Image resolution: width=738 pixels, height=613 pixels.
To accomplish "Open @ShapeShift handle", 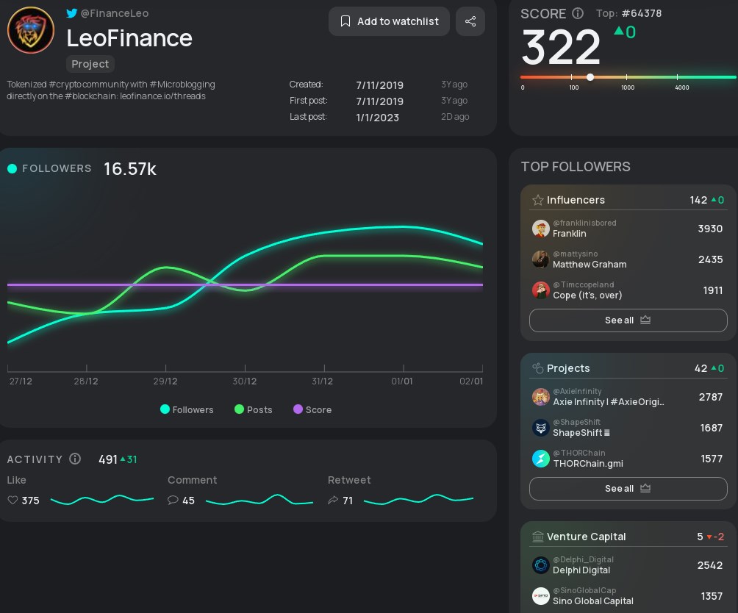I will click(576, 422).
